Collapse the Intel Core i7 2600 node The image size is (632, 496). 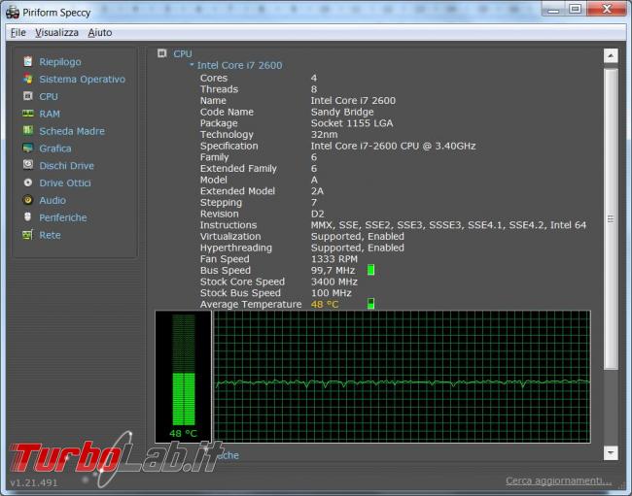tap(192, 64)
